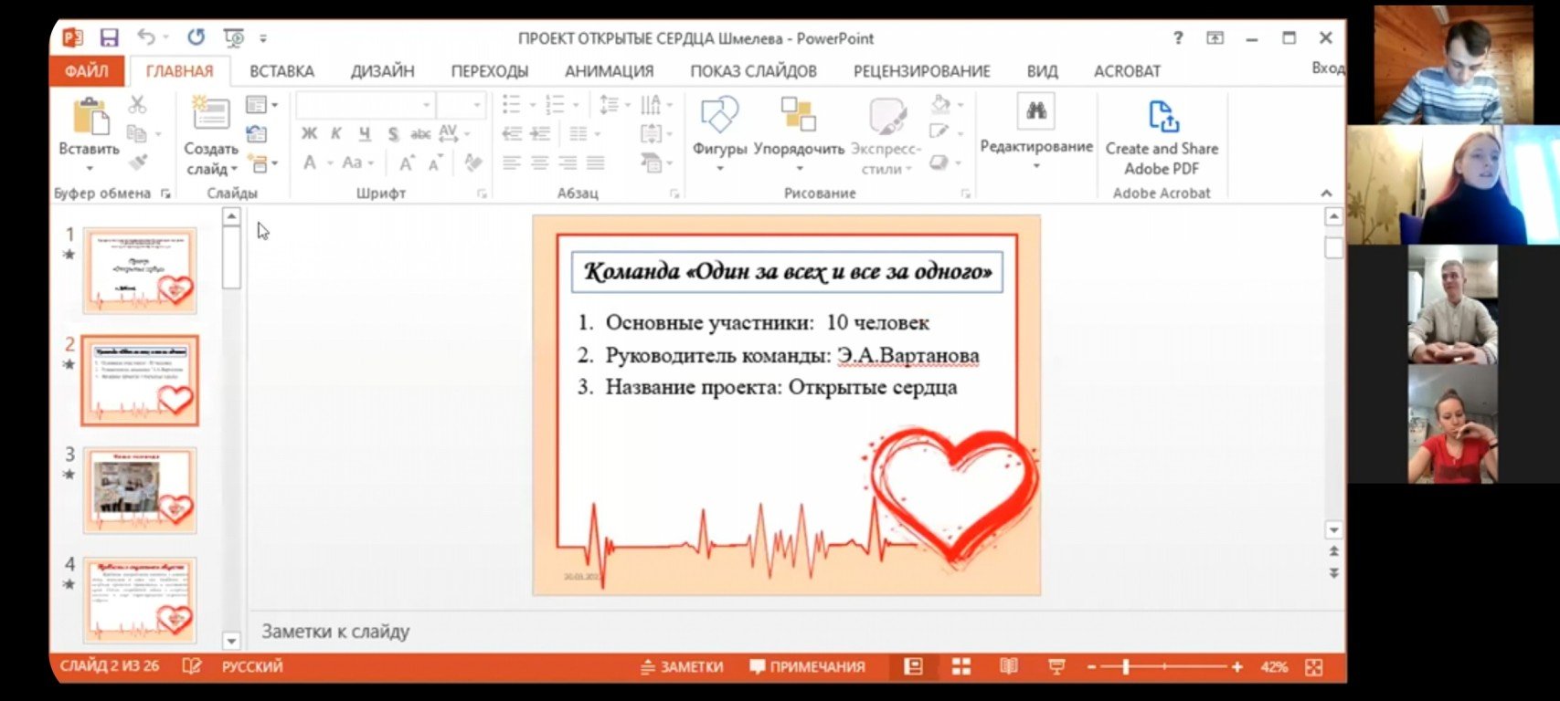Open the Фигуры shapes gallery

pyautogui.click(x=719, y=131)
